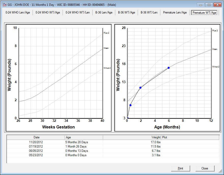Click the 'Mean' label on age chart
Image resolution: width=224 pixels, height=175 pixels.
pos(215,49)
